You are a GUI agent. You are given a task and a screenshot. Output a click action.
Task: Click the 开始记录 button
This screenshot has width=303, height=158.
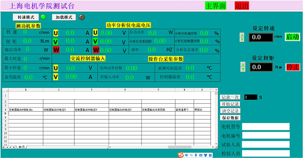coord(230,104)
